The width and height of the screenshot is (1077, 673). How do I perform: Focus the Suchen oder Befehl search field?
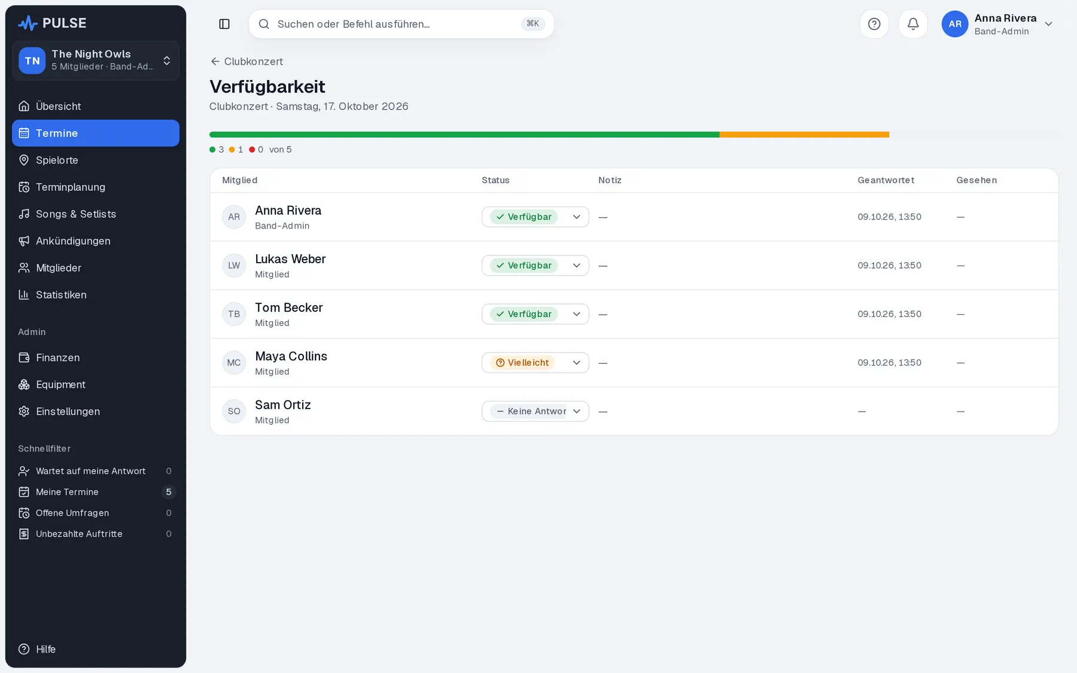401,24
